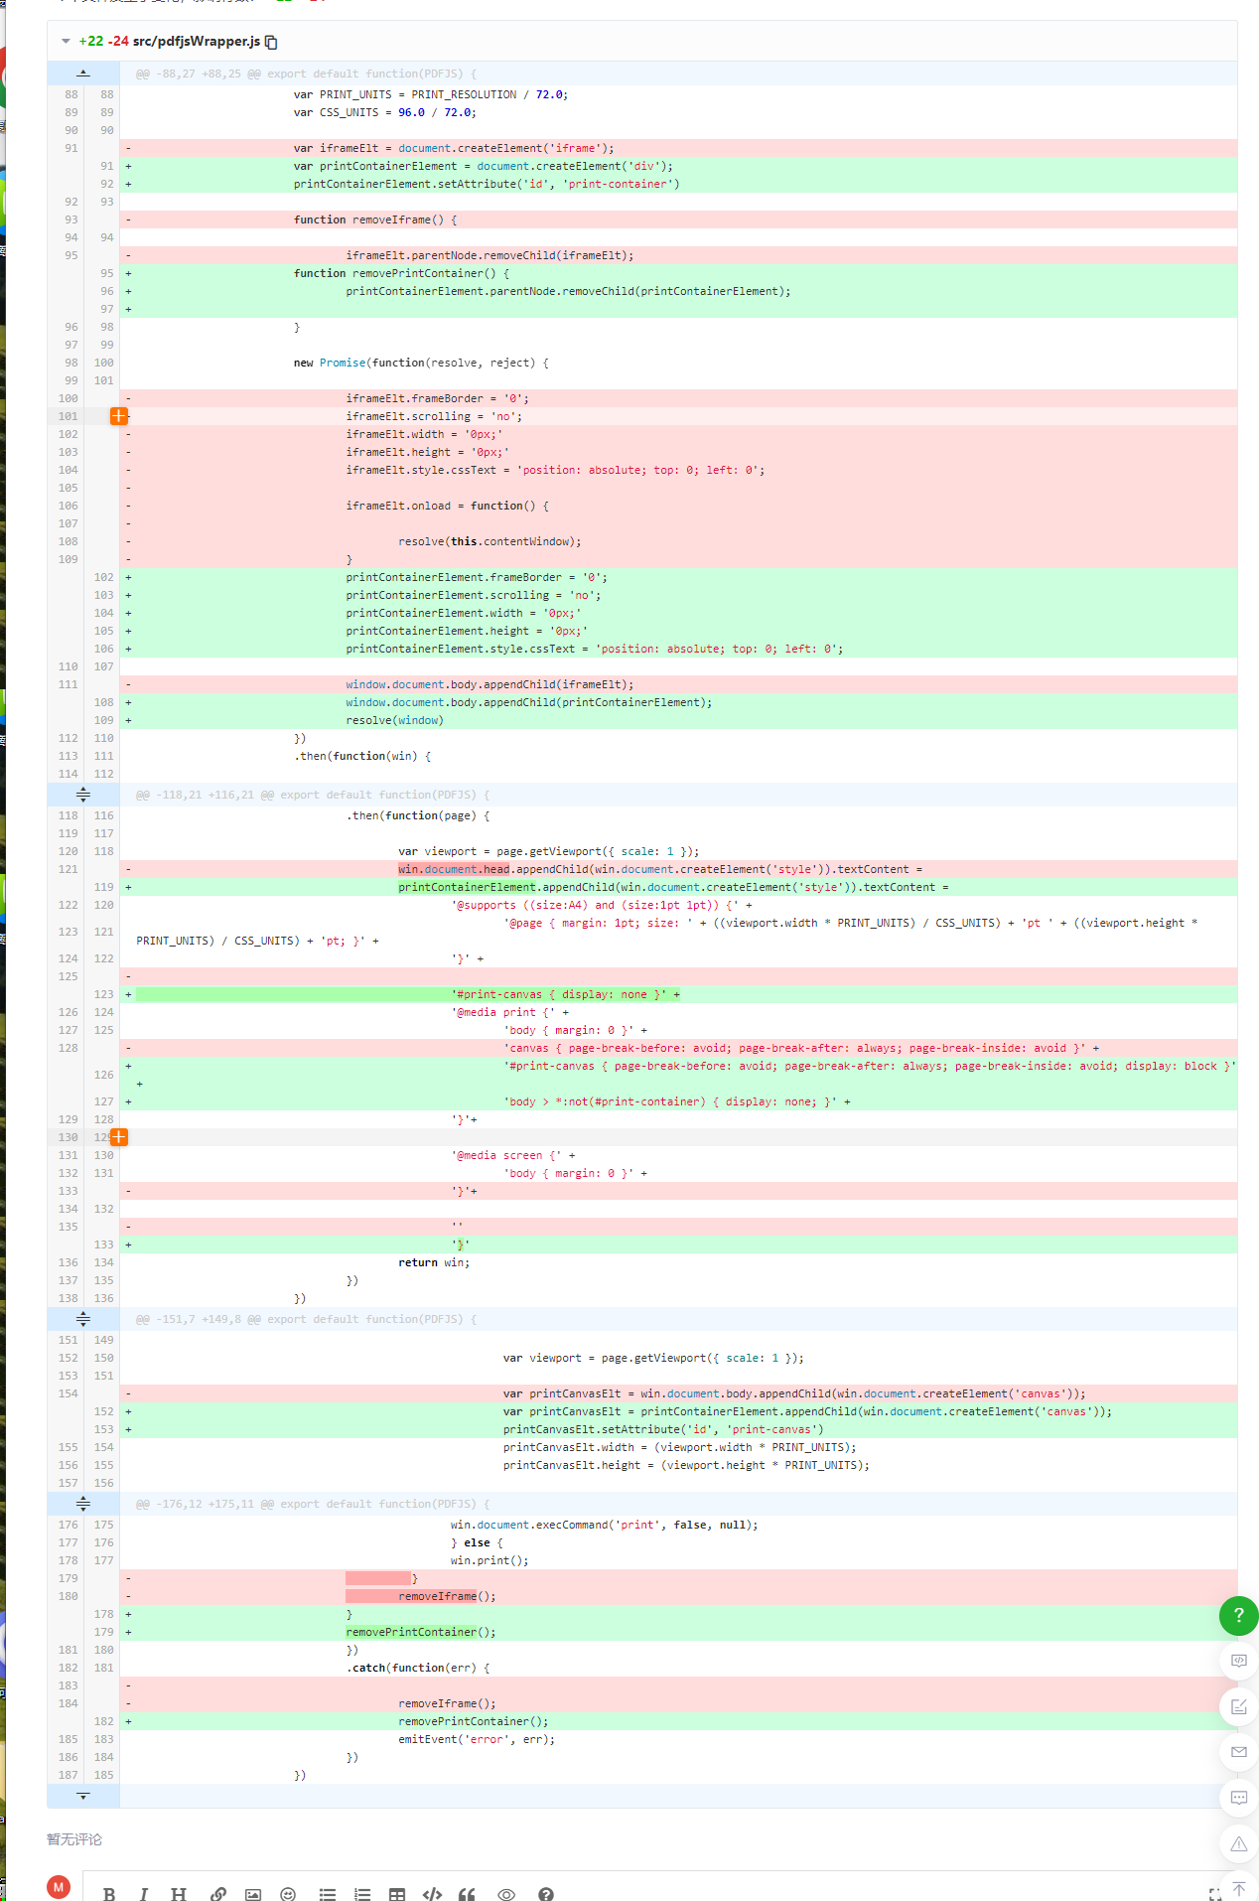Insert a table in comment editor
Screen dimensions: 1259x1901
click(397, 1894)
